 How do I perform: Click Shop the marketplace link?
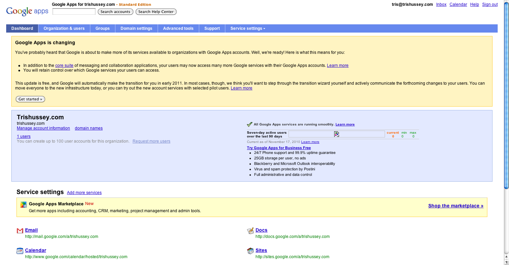pos(456,206)
